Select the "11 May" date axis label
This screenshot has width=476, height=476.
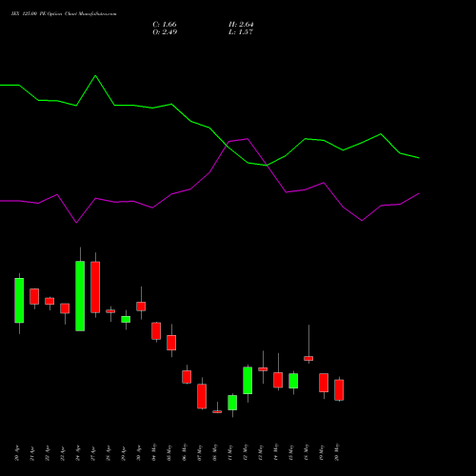click(230, 452)
